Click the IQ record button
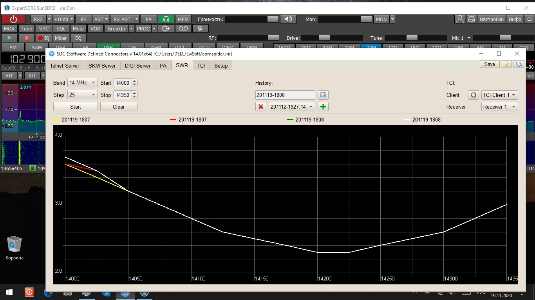Image resolution: width=535 pixels, height=300 pixels. [44, 38]
